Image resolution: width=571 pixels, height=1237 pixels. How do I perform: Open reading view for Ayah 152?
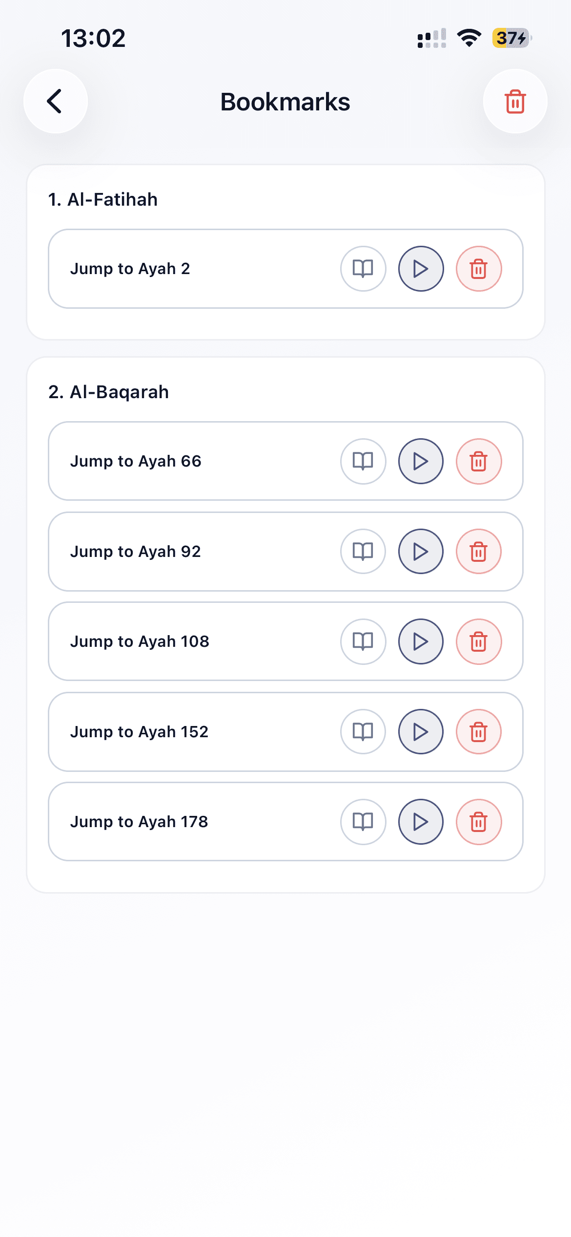[x=363, y=732]
